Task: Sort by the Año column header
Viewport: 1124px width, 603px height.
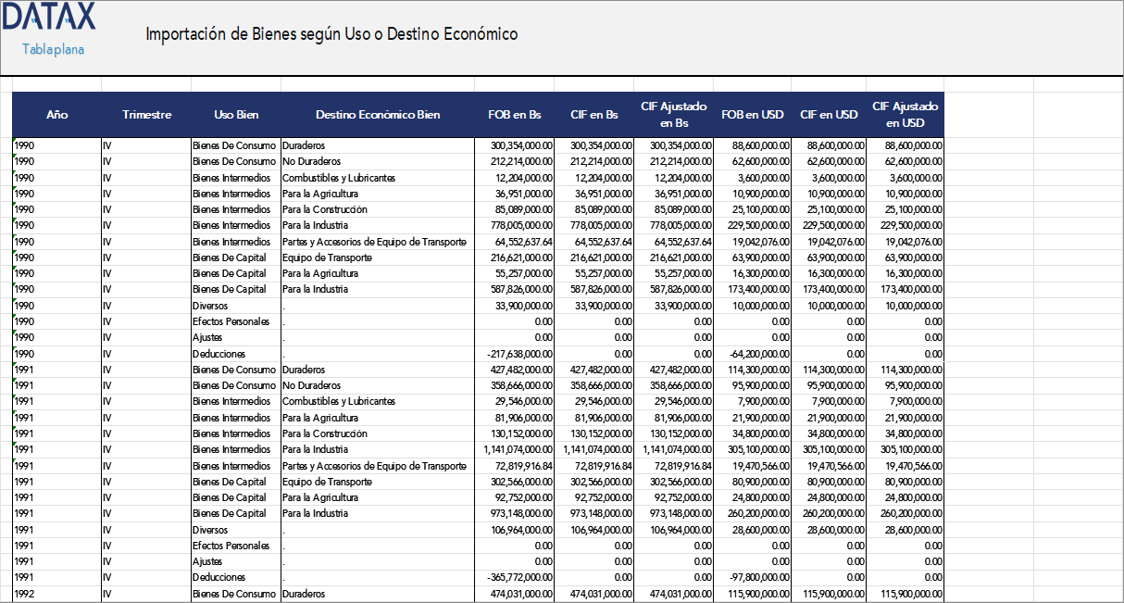Action: click(57, 114)
